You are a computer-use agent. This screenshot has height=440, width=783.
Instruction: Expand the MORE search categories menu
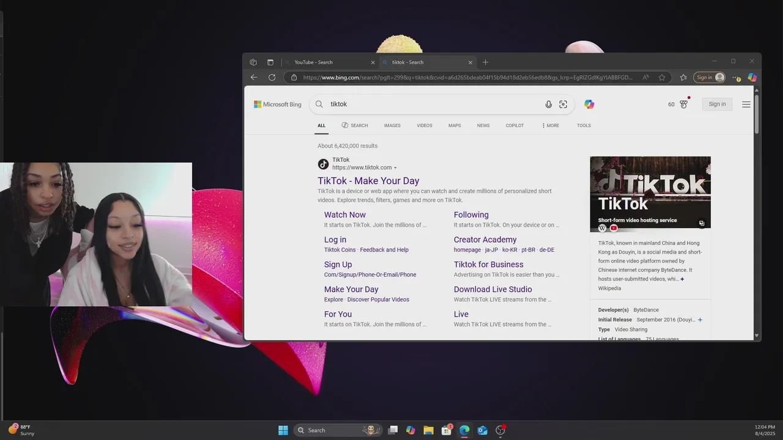tap(551, 125)
